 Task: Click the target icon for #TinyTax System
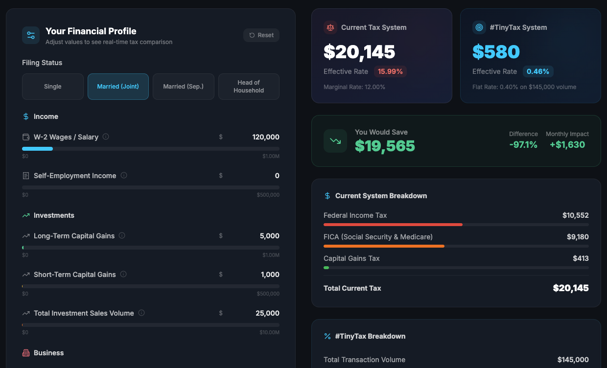pyautogui.click(x=479, y=27)
